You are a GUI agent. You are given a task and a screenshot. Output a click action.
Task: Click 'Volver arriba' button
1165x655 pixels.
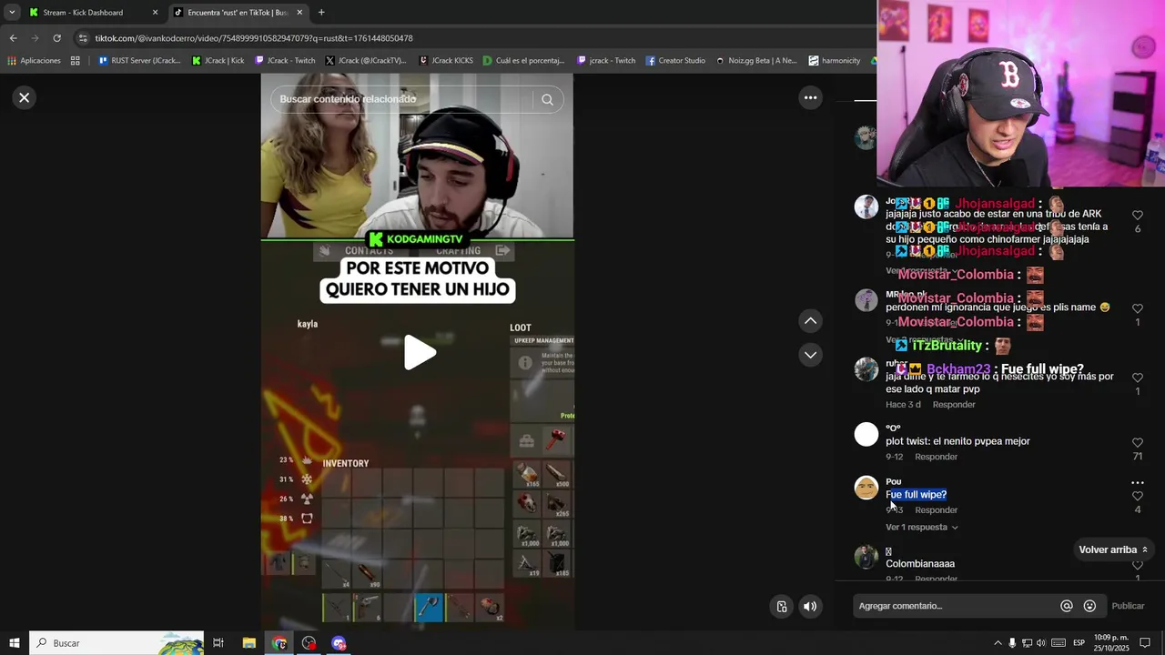1114,549
